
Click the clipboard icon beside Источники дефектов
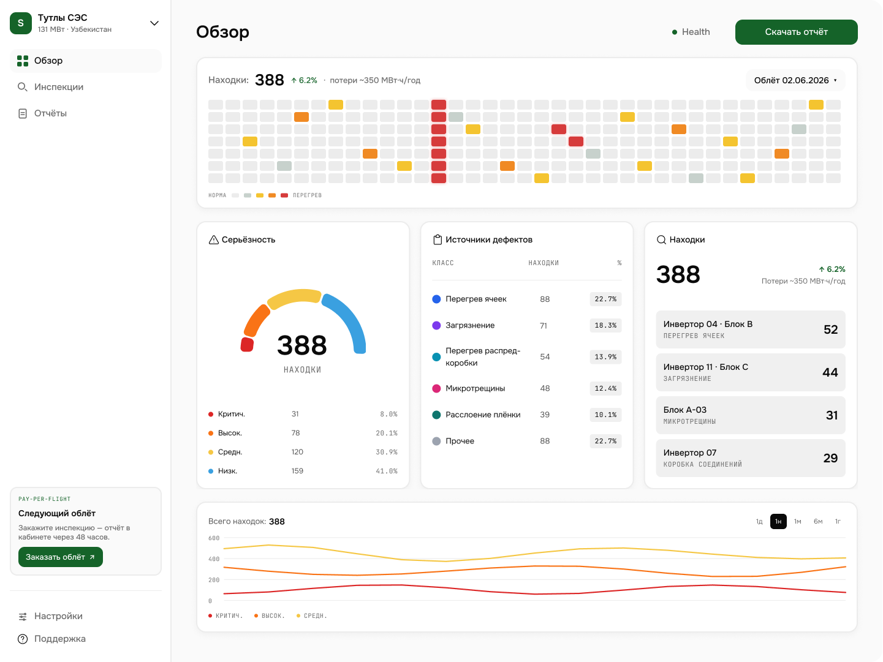coord(438,239)
